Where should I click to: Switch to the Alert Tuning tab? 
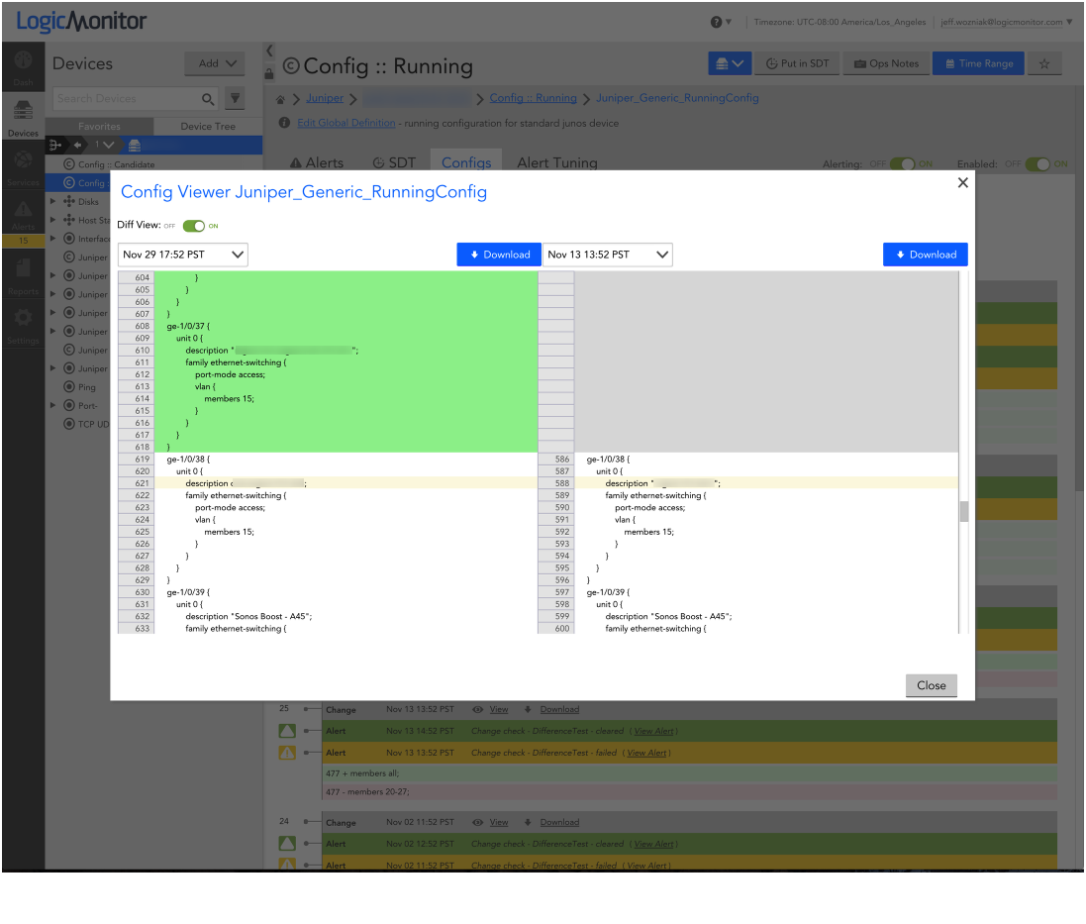point(557,163)
